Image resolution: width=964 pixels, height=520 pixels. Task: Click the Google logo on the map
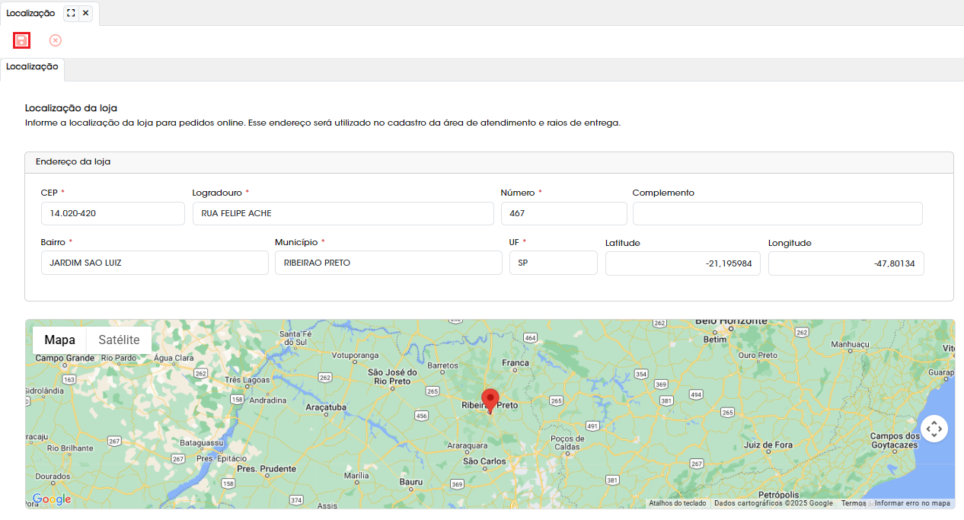coord(52,499)
